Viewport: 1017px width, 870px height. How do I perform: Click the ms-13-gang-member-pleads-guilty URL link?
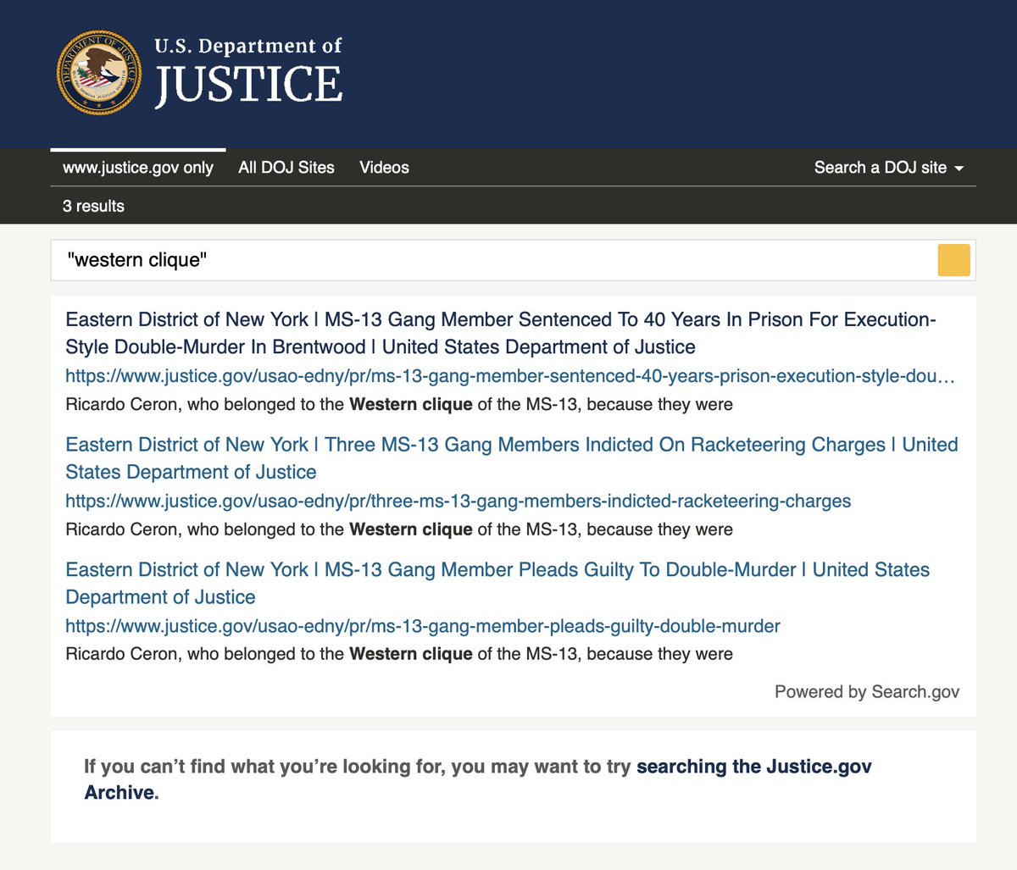[x=422, y=626]
